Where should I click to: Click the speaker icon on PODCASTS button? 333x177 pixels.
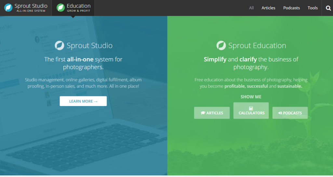pos(280,113)
